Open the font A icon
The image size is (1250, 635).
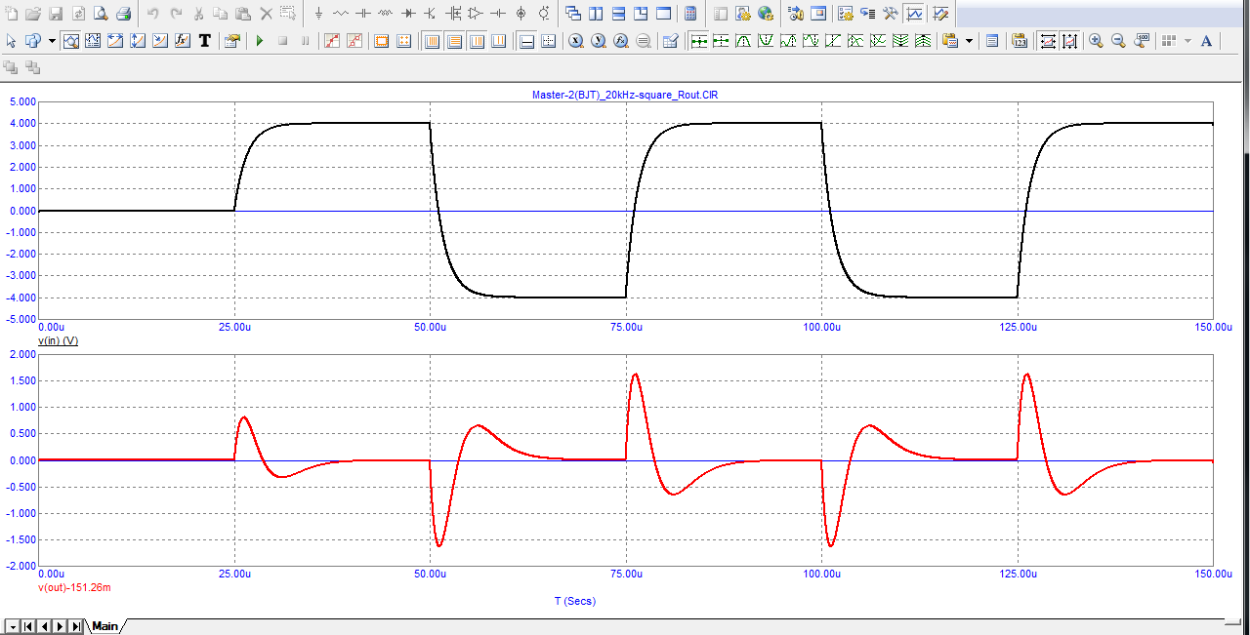[x=1206, y=41]
